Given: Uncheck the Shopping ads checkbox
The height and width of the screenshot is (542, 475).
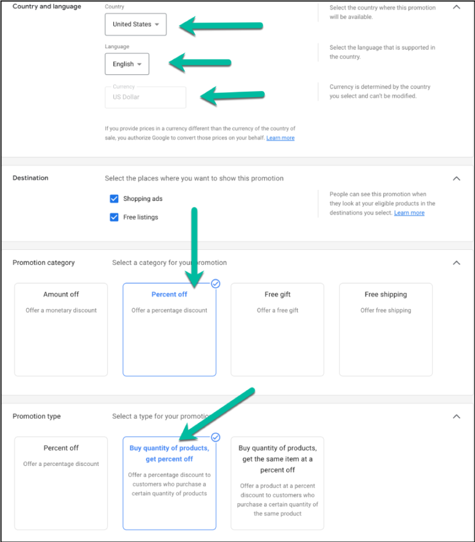Looking at the screenshot, I should click(x=114, y=199).
